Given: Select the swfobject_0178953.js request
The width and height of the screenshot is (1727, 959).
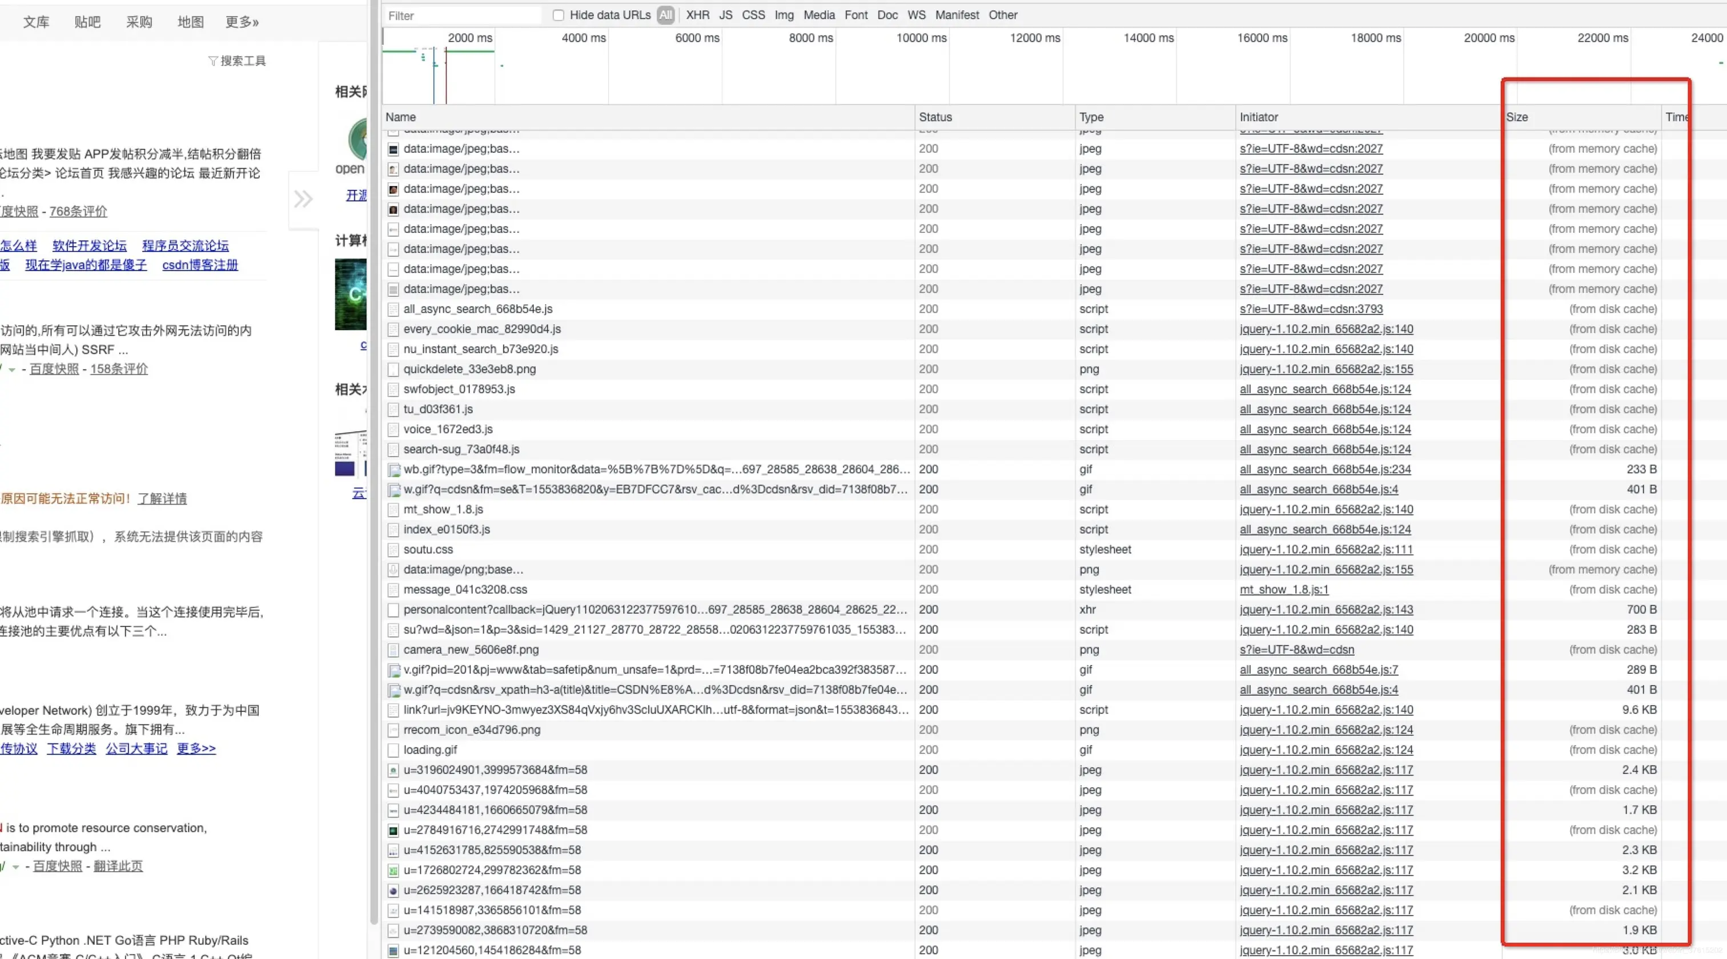Looking at the screenshot, I should point(459,389).
